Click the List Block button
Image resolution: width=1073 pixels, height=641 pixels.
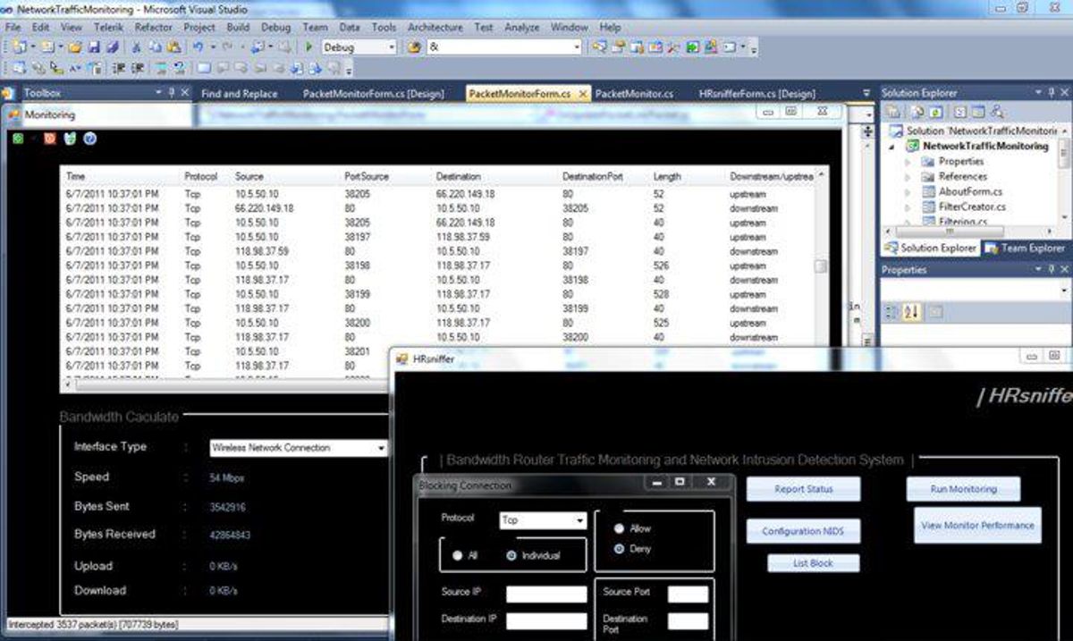click(813, 563)
